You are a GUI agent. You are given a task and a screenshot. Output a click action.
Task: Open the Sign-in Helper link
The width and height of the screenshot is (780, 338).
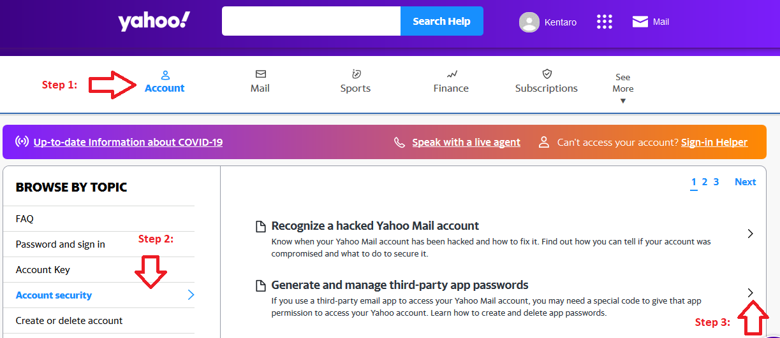[714, 142]
